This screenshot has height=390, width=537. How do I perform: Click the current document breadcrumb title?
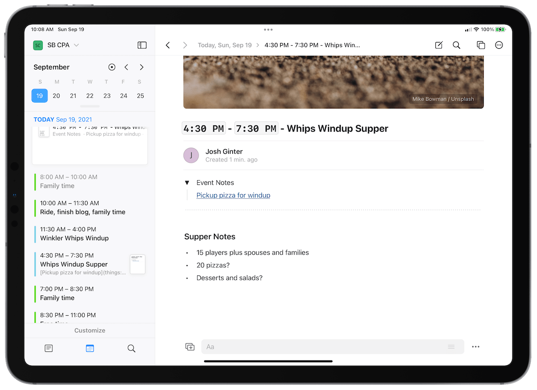click(312, 45)
